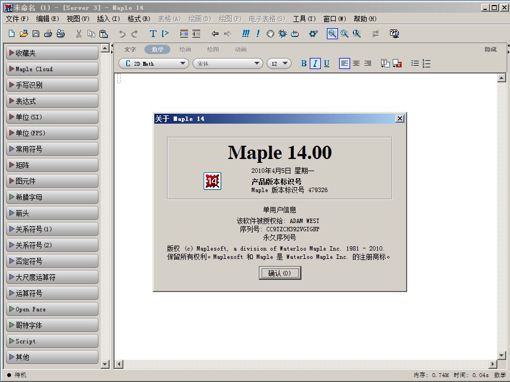Image resolution: width=510 pixels, height=382 pixels.
Task: Go forward with the right arrow icon
Action: click(x=227, y=34)
